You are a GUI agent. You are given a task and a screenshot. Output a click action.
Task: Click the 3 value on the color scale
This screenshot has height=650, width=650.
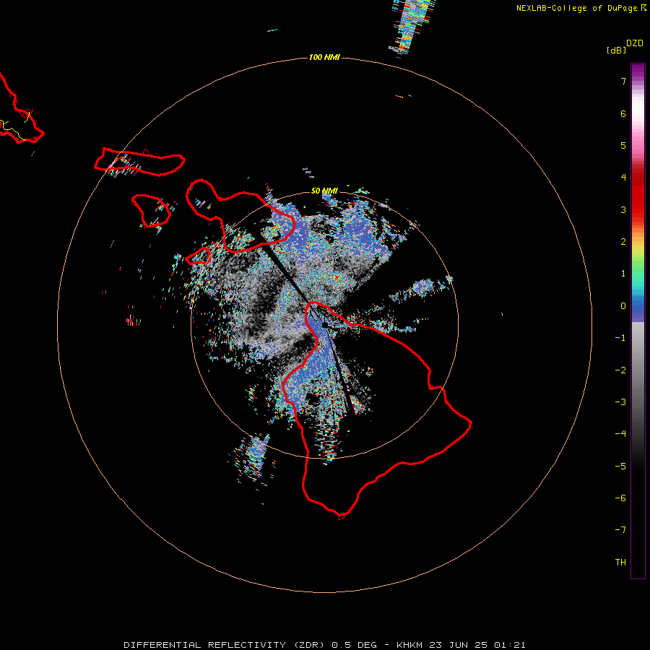[x=623, y=209]
